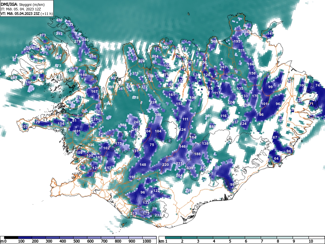Viewport: 325px width, 244px height.
Task: Click the map value '195'
Action: [x=237, y=41]
